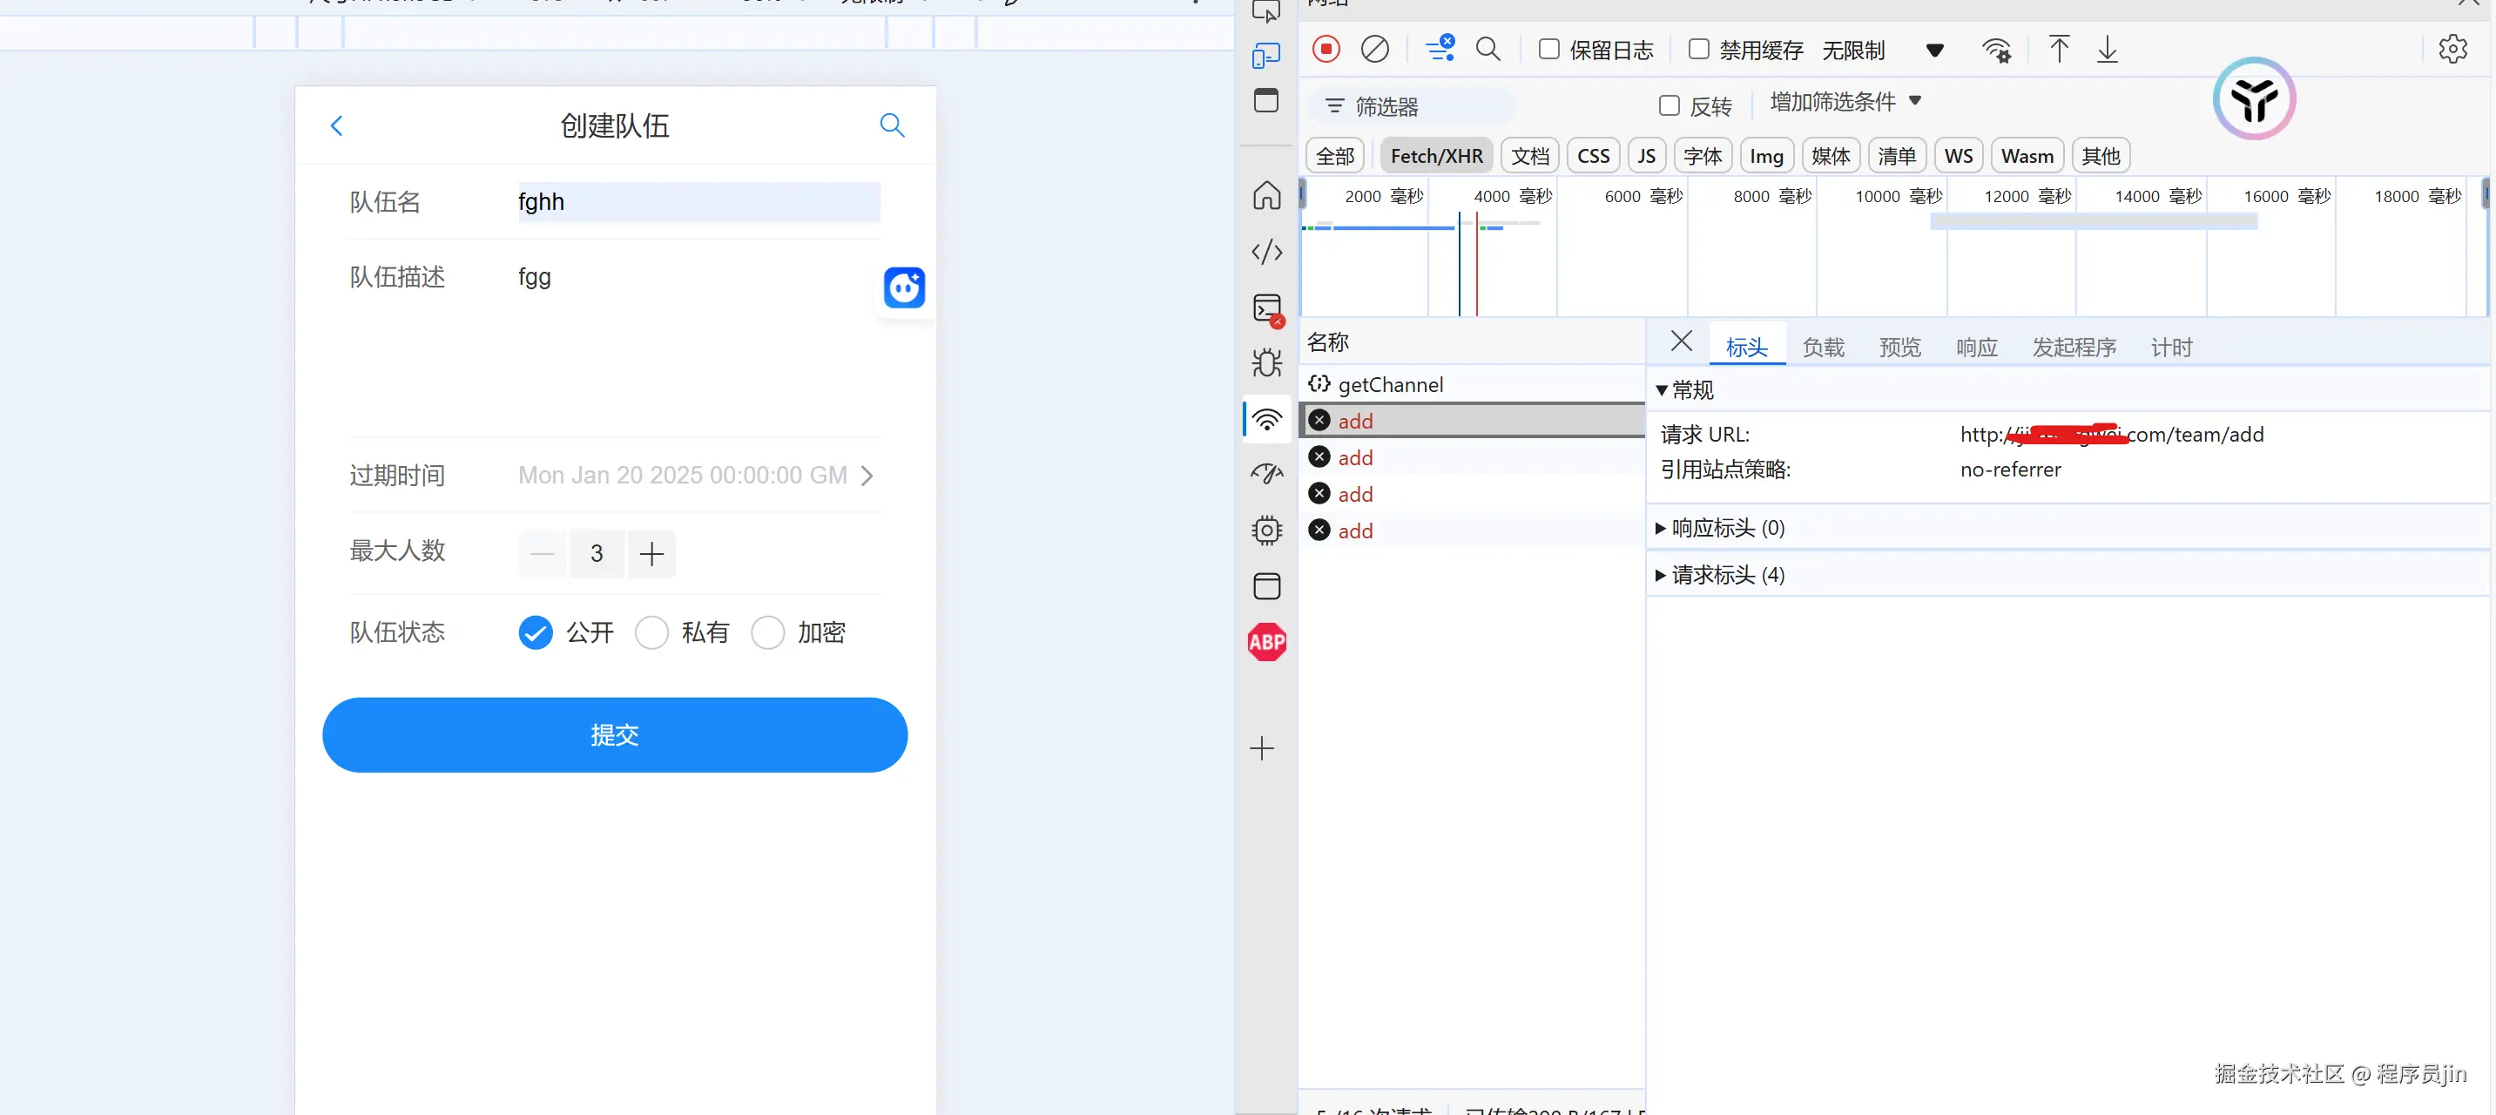Open DevTools settings gear
2496x1115 pixels.
tap(2452, 50)
